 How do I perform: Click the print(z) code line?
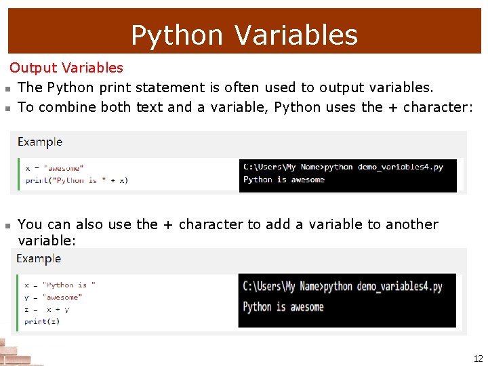click(42, 321)
